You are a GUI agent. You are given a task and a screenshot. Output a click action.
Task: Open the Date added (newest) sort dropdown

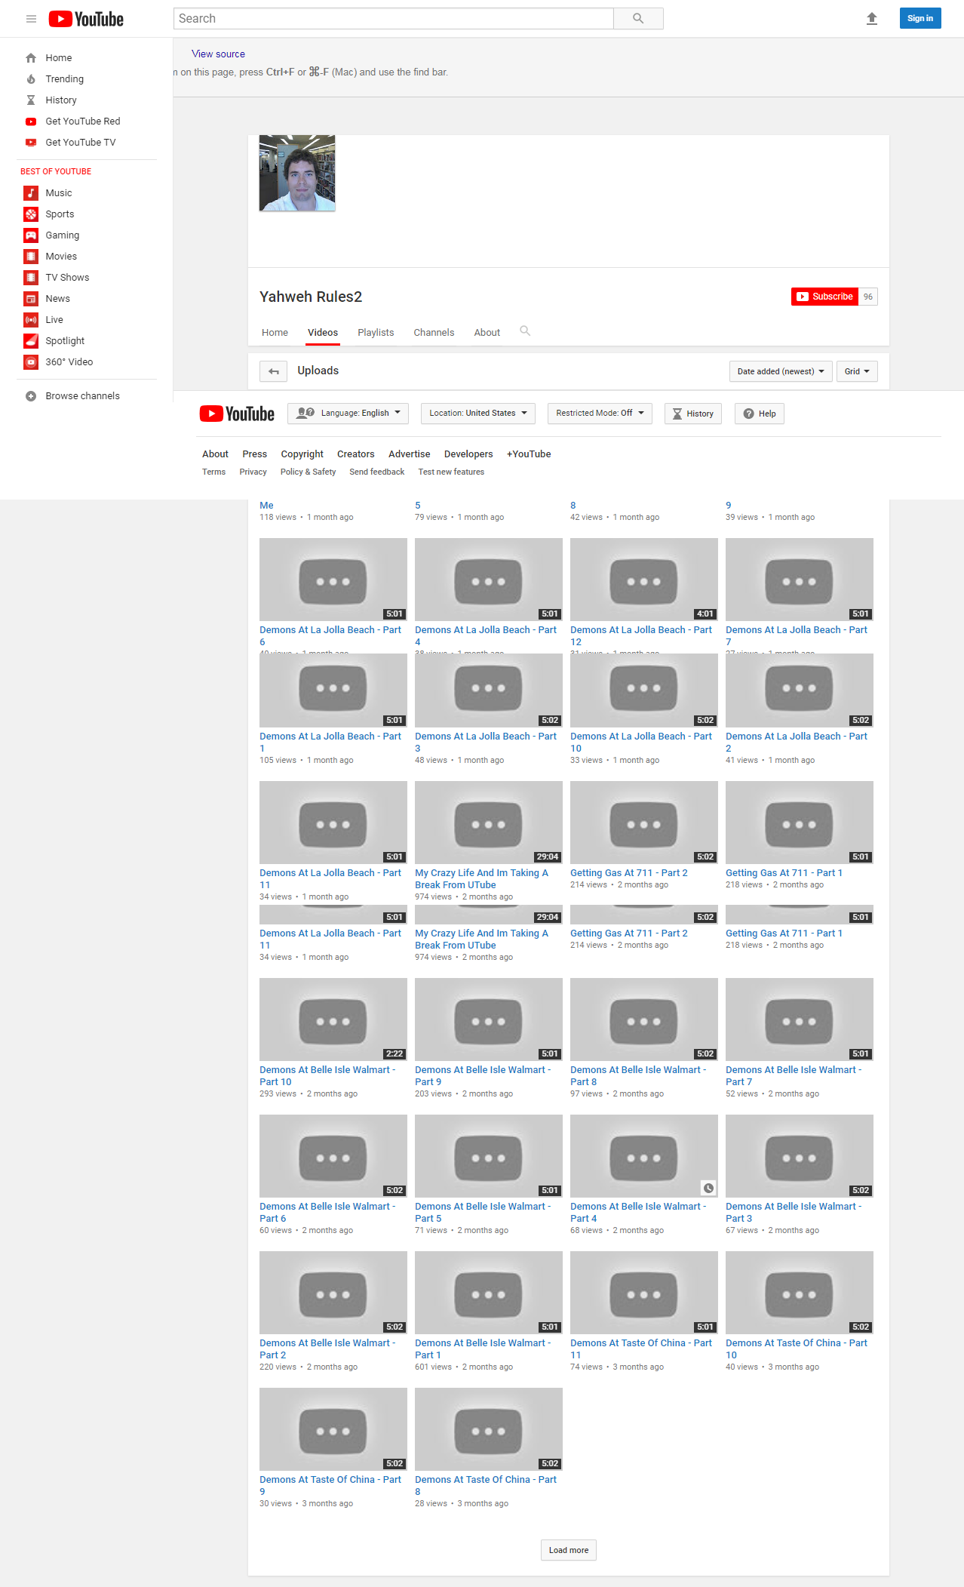781,371
